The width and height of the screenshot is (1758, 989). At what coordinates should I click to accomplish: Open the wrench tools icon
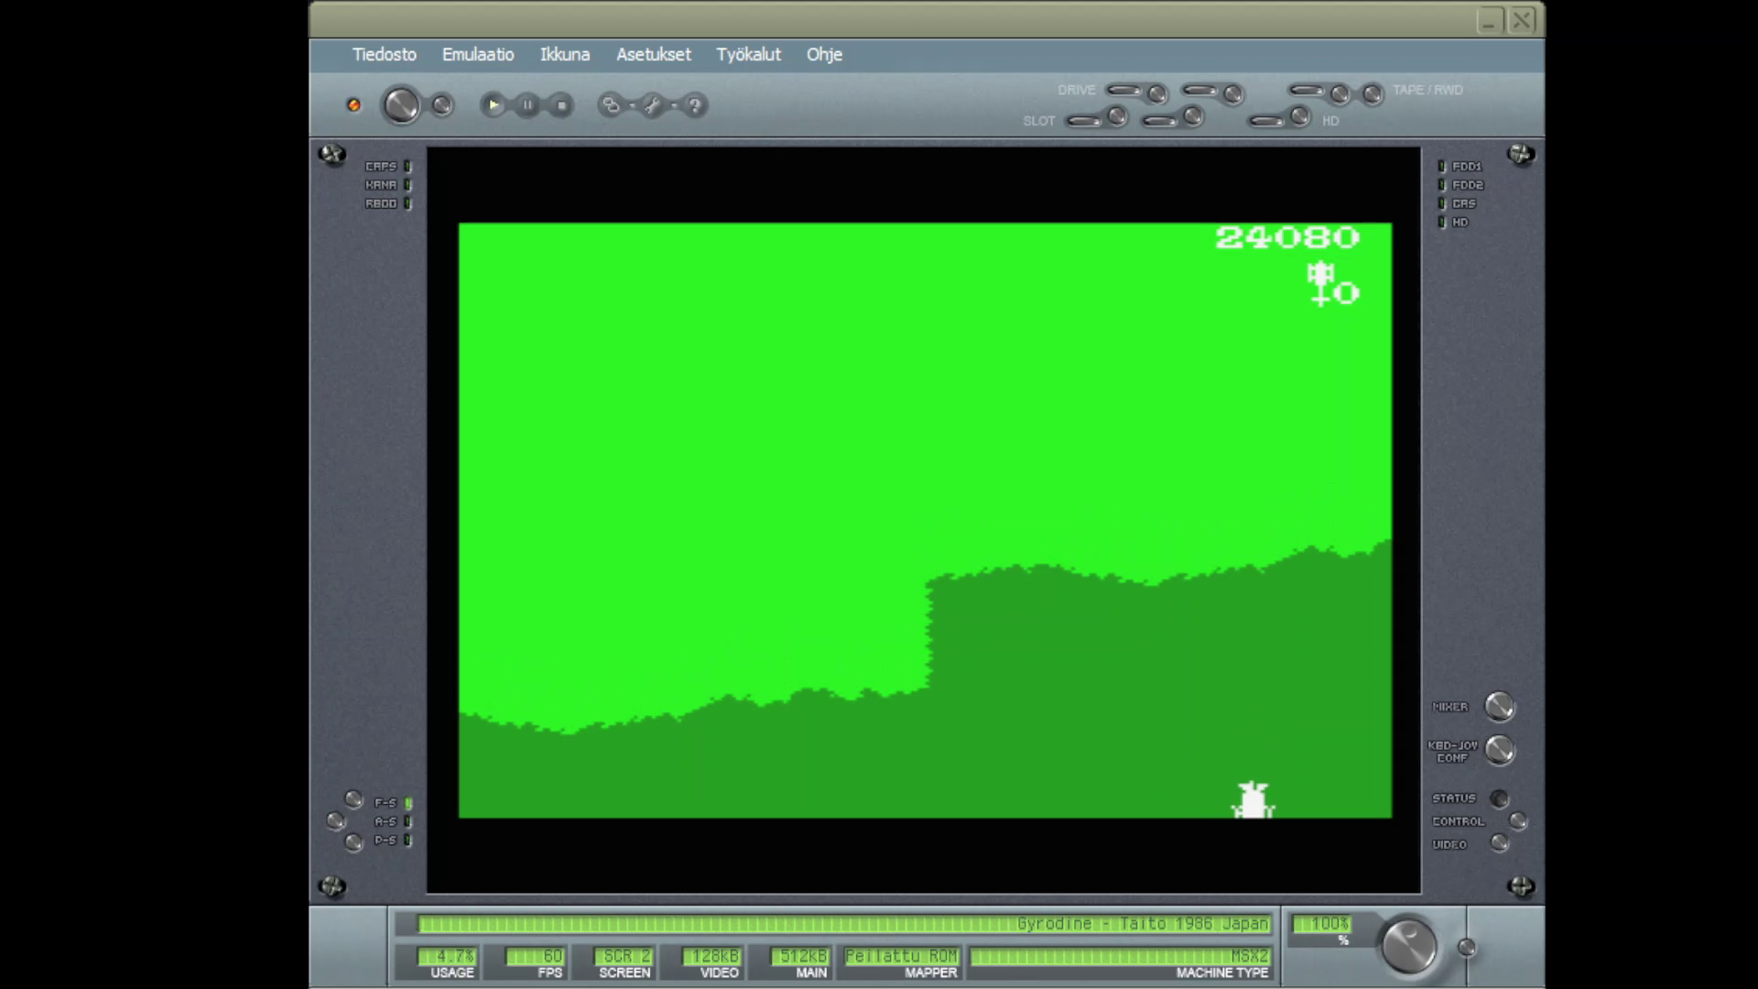652,105
